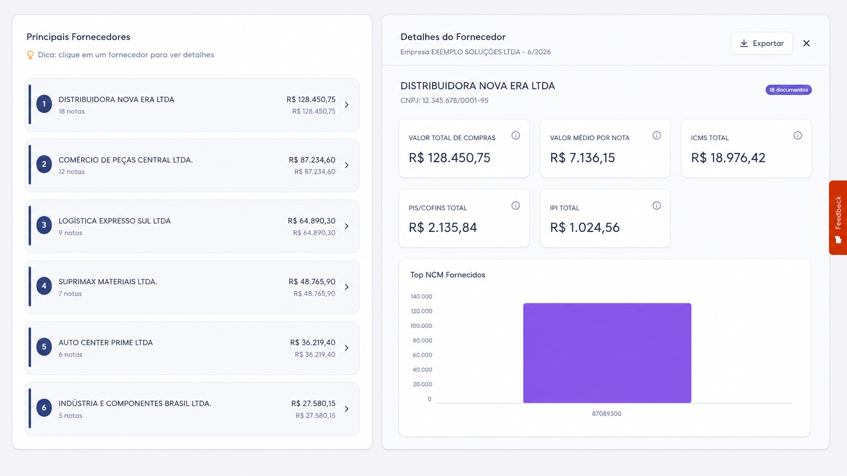Open the Feedback side tab
This screenshot has height=476, width=847.
click(x=838, y=218)
